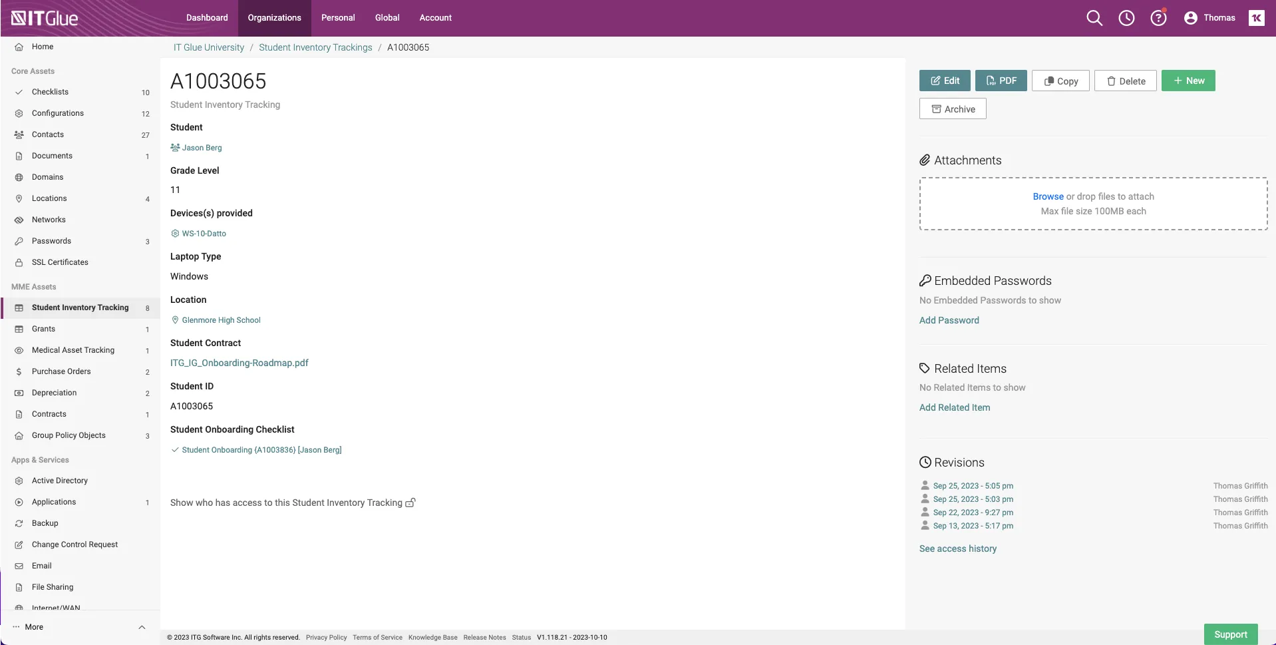Open Thomas user account menu
This screenshot has width=1276, height=645.
tap(1209, 18)
